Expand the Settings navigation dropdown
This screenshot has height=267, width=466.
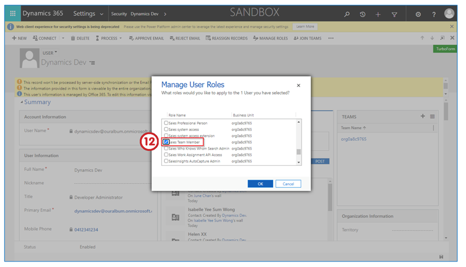click(101, 14)
